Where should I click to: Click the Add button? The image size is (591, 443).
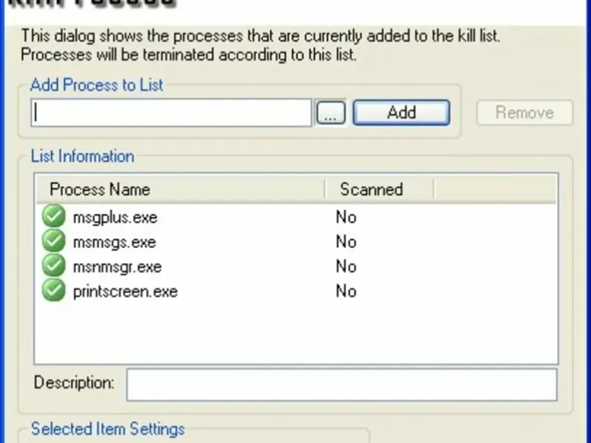(x=401, y=112)
